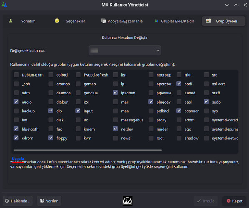
Task: Click the yellow Seçenekler tab icon
Action: 57,21
